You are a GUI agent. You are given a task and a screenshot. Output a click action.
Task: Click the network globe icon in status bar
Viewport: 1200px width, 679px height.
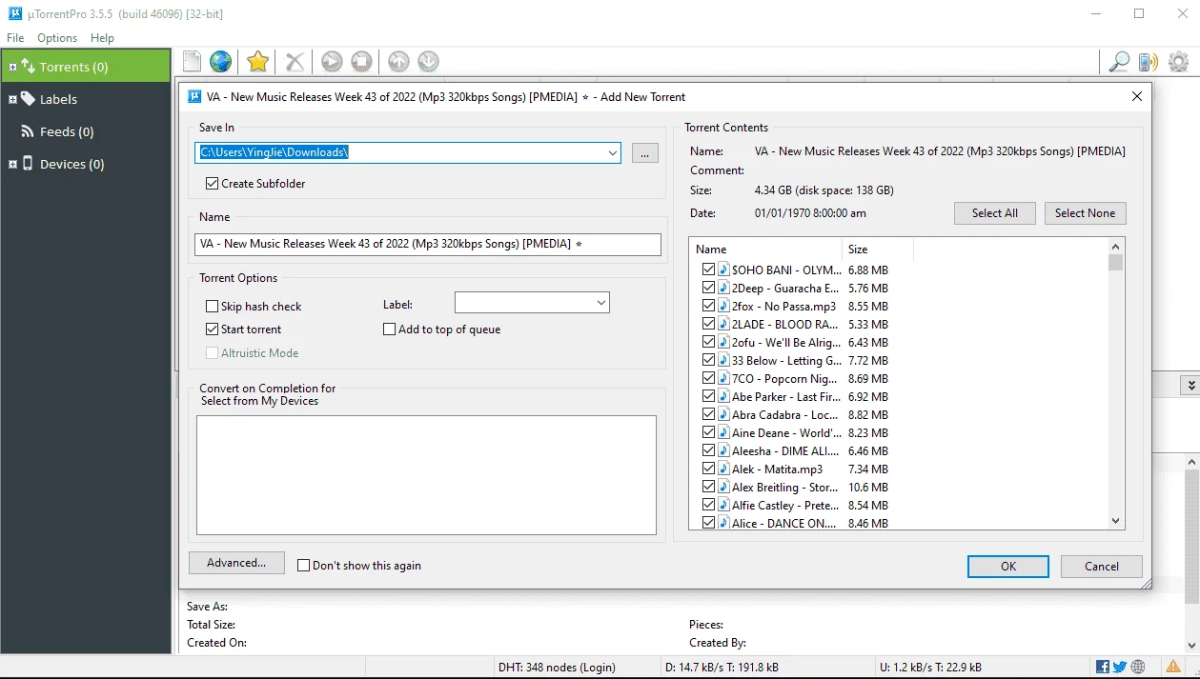click(1139, 667)
